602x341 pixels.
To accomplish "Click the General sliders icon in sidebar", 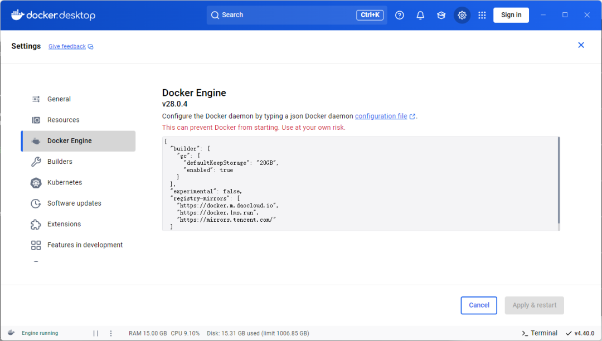I will [x=36, y=99].
